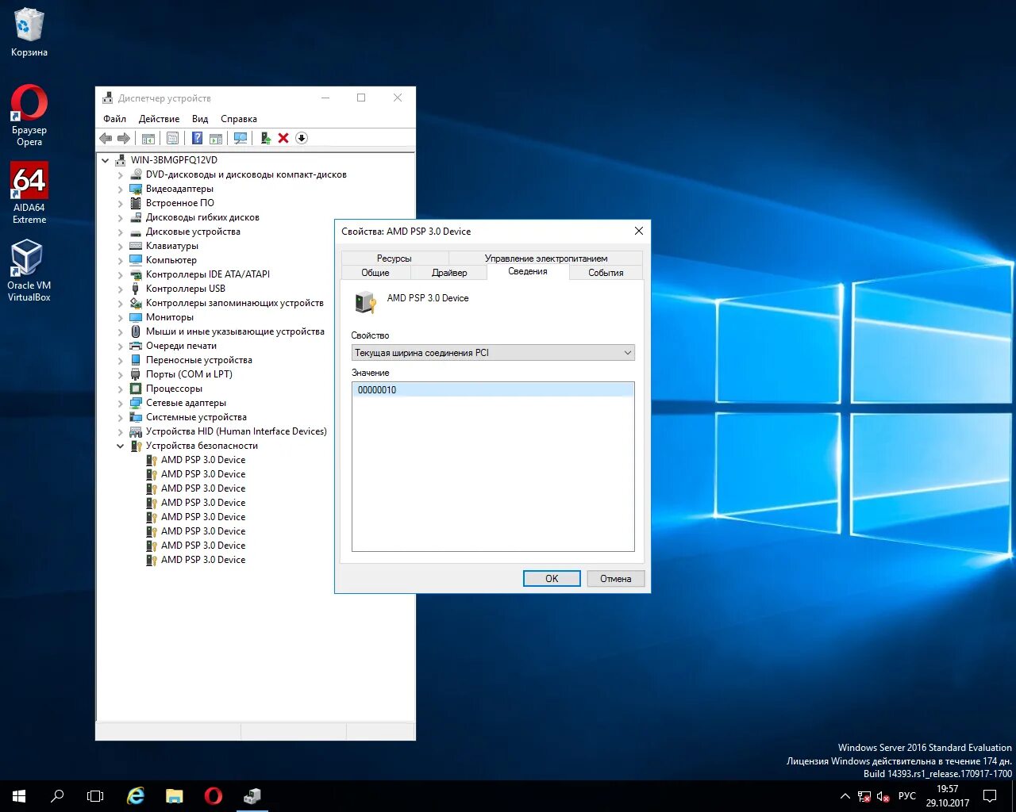Open the Браузер Opera desktop shortcut

(29, 116)
